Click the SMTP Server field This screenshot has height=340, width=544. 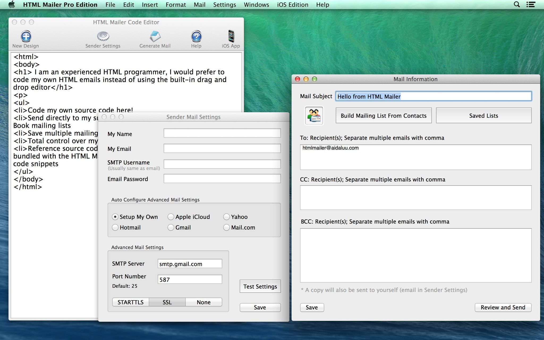pos(190,264)
